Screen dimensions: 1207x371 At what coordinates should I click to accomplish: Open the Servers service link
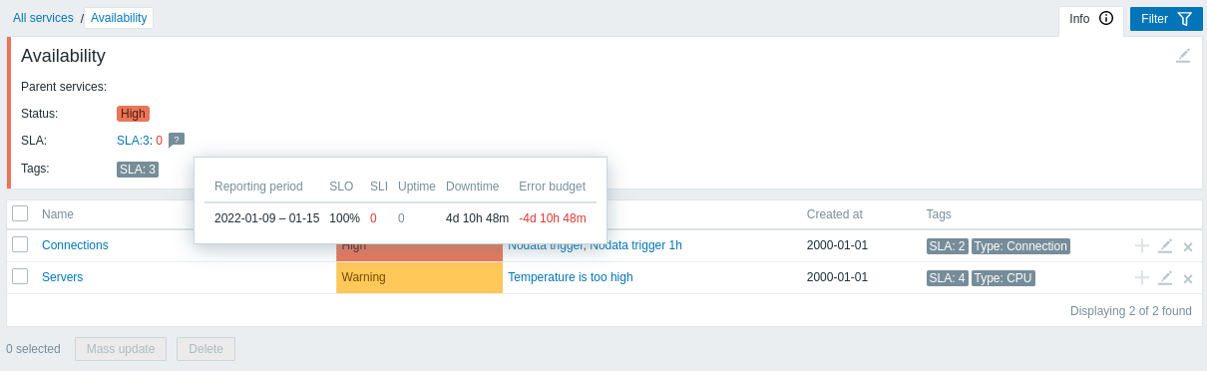coord(62,277)
